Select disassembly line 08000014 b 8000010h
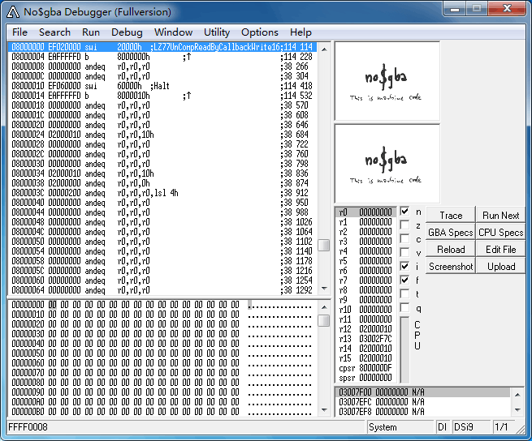Viewport: 532px width, 441px height. pos(162,96)
